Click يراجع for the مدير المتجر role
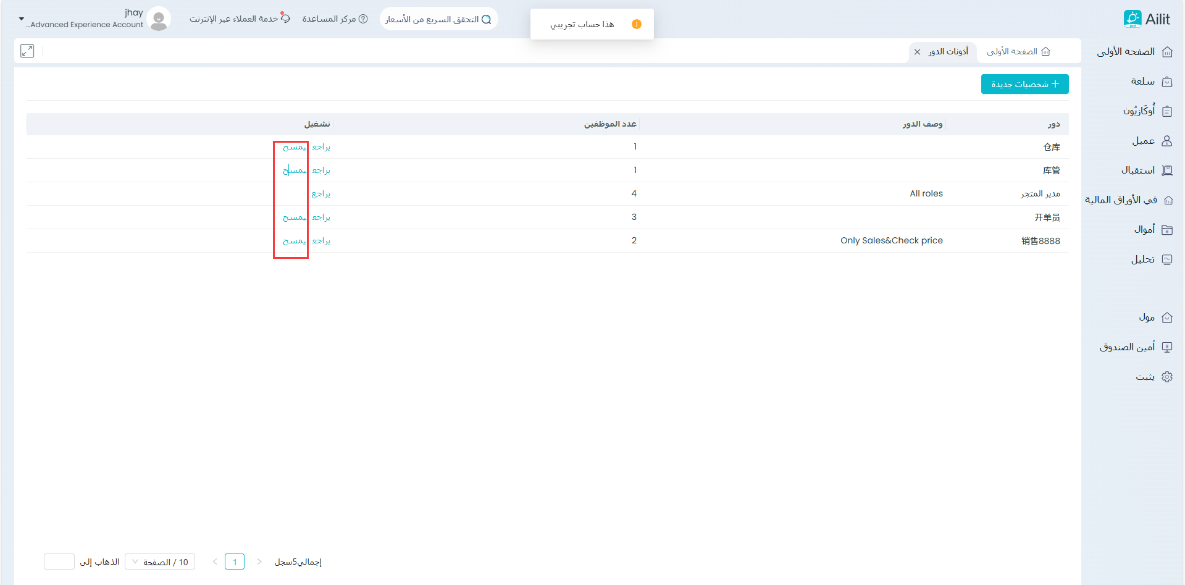 point(321,194)
